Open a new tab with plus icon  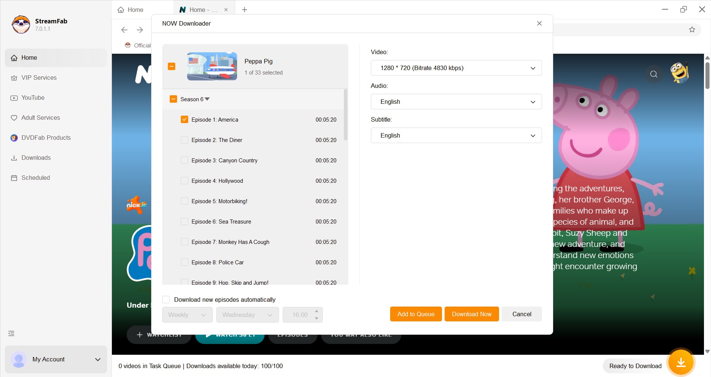click(245, 10)
